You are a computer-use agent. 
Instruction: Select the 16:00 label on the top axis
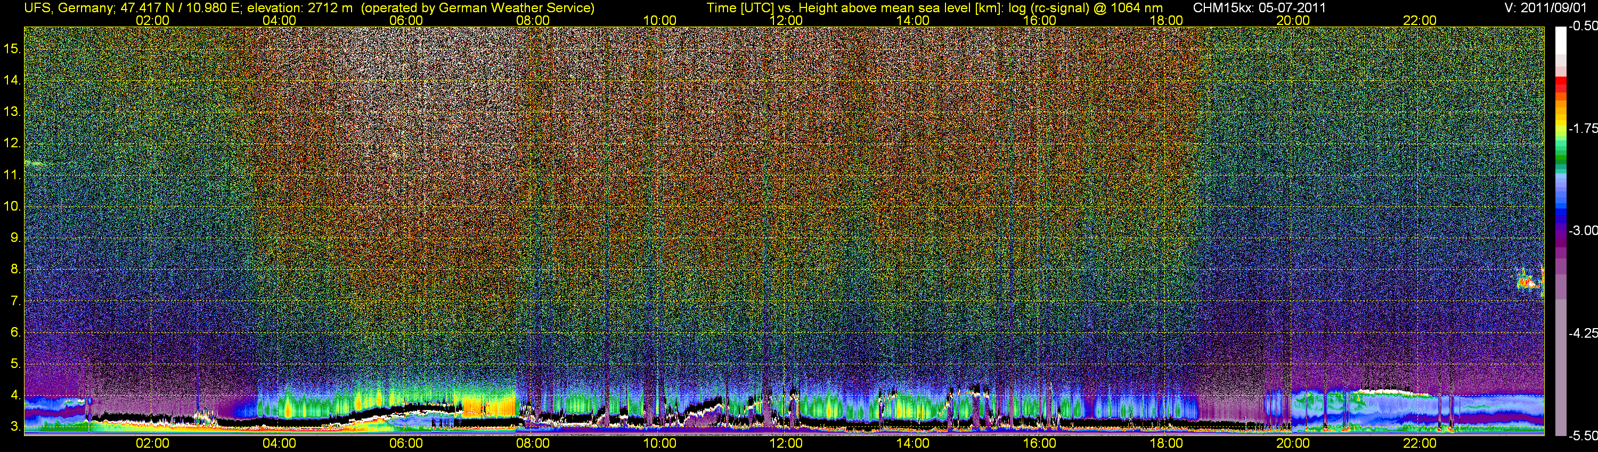click(x=1039, y=20)
